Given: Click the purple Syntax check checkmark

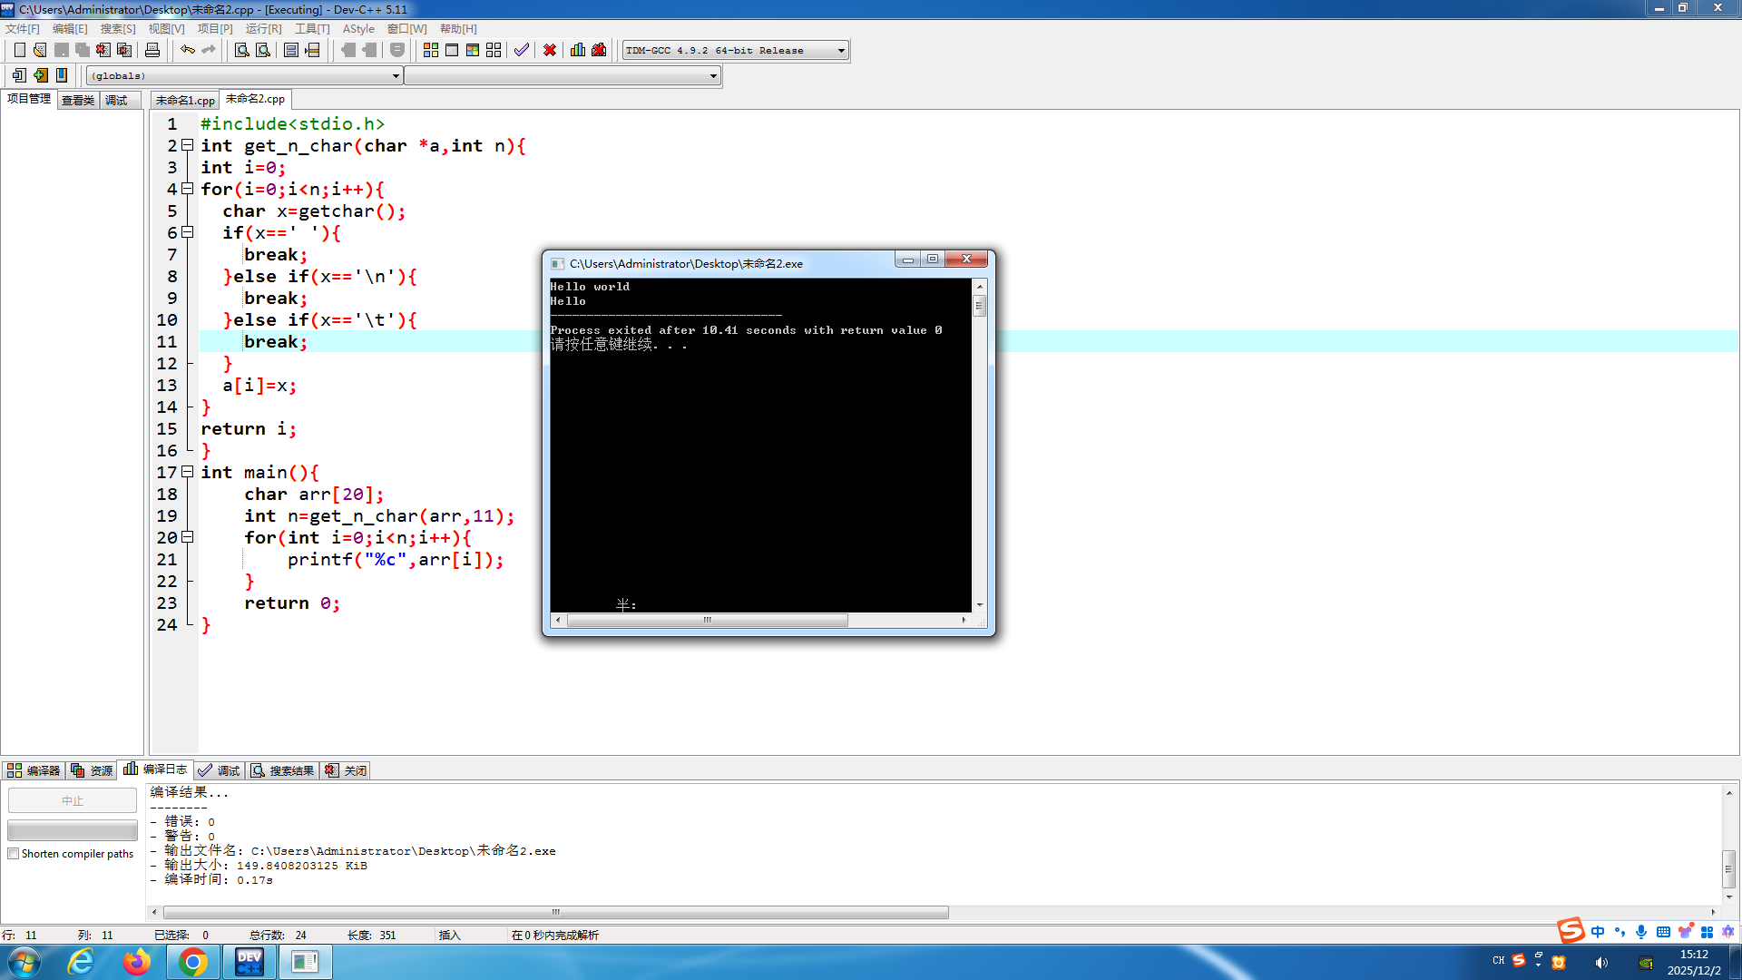Looking at the screenshot, I should pos(522,50).
